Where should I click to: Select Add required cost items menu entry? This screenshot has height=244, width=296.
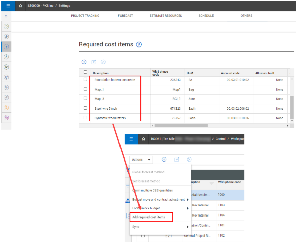pos(149,217)
